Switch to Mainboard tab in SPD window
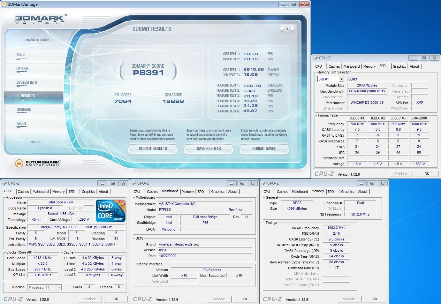This screenshot has height=304, width=441. click(x=352, y=66)
